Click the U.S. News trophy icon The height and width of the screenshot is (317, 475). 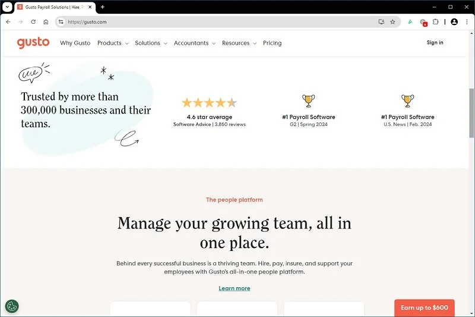coord(407,101)
